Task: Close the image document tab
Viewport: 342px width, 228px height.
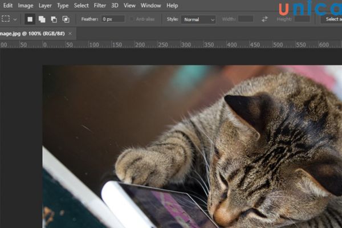Action: tap(70, 34)
